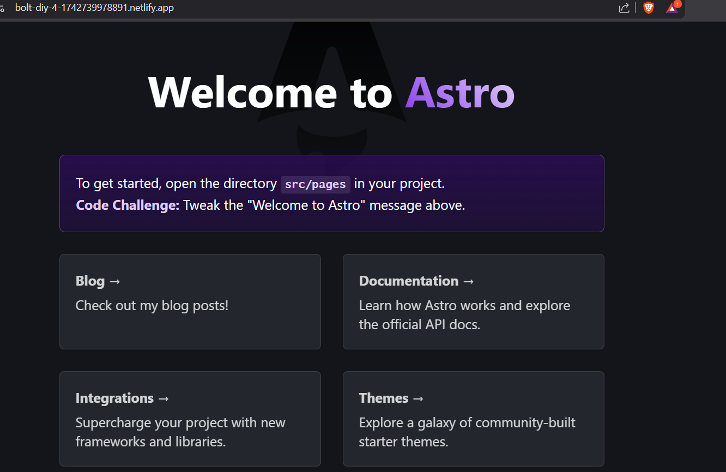This screenshot has width=726, height=472.
Task: Open the Themes card link
Action: click(x=473, y=419)
